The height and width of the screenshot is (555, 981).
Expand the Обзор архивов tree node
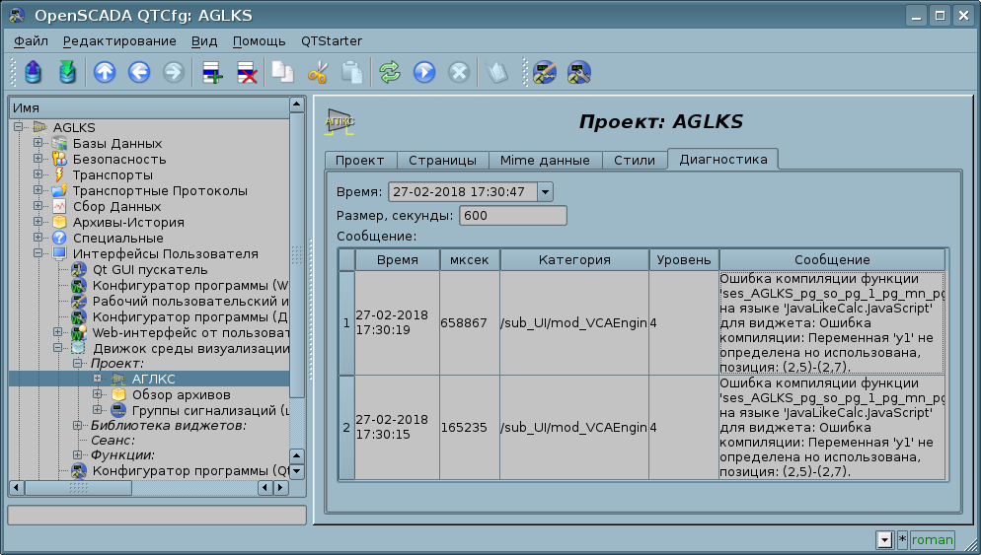click(x=98, y=393)
